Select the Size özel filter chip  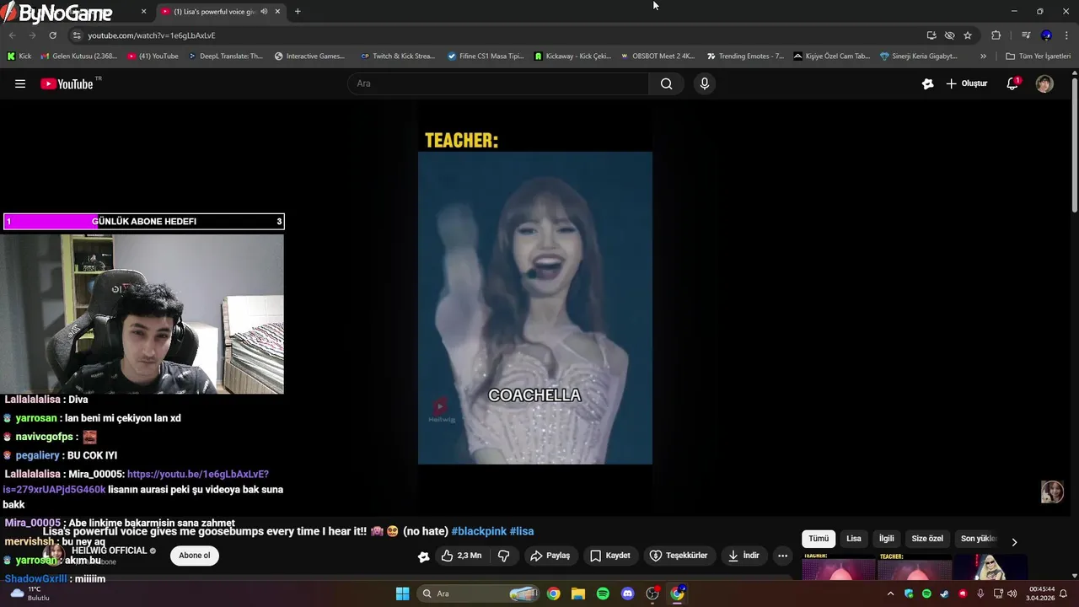pyautogui.click(x=927, y=539)
